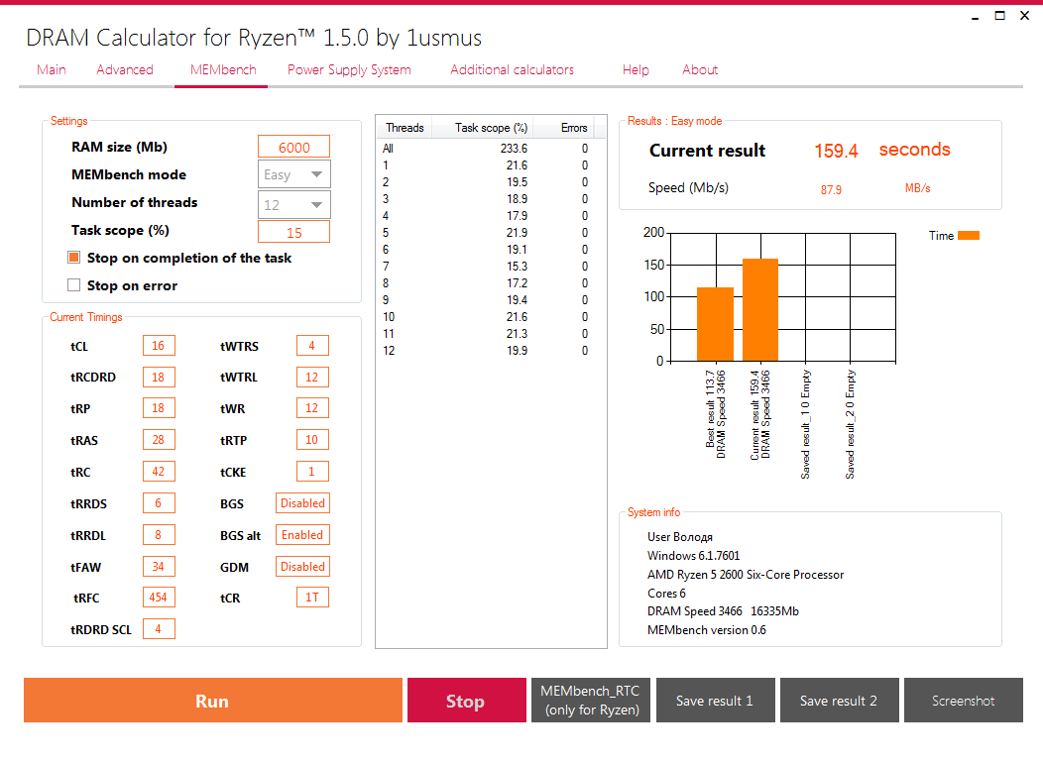1043x764 pixels.
Task: Close the DRAM Calculator window
Action: pyautogui.click(x=1024, y=15)
